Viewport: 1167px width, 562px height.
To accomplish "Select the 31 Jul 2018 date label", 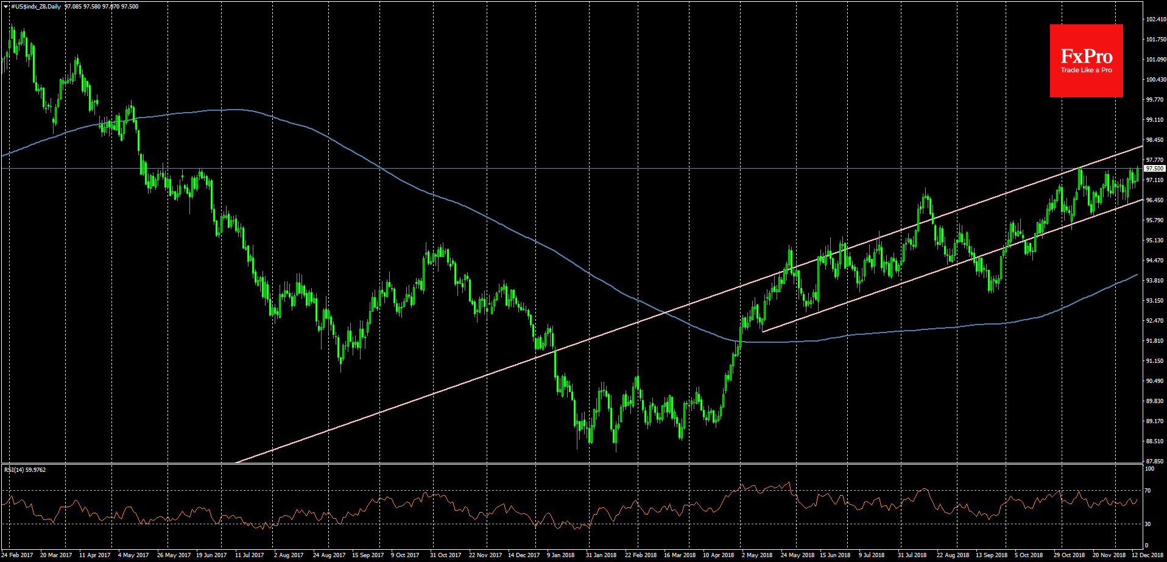I will coord(912,555).
